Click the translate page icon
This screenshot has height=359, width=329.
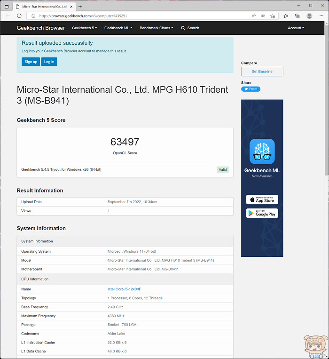pos(263,16)
